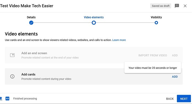Go back with the BACK button
This screenshot has width=192, height=104.
point(170,99)
